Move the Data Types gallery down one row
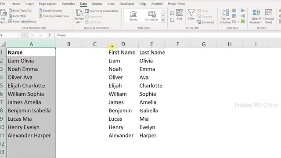Viewport: 281px width, 158px height. 163,16
